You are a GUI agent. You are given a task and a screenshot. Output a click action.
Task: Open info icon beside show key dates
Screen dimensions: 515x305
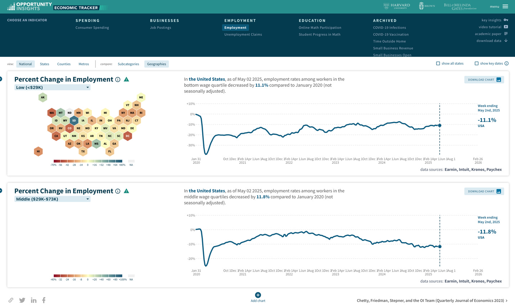(x=506, y=64)
